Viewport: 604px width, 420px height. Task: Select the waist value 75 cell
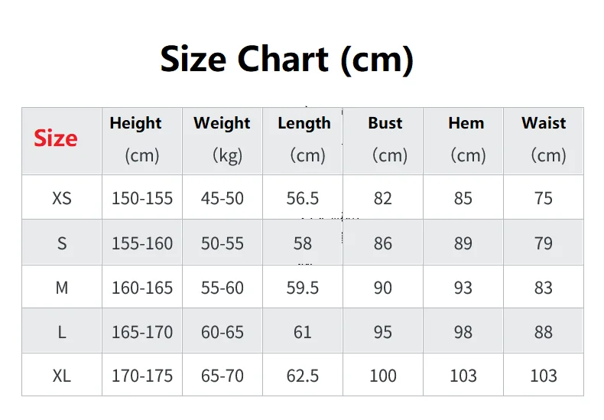click(544, 197)
